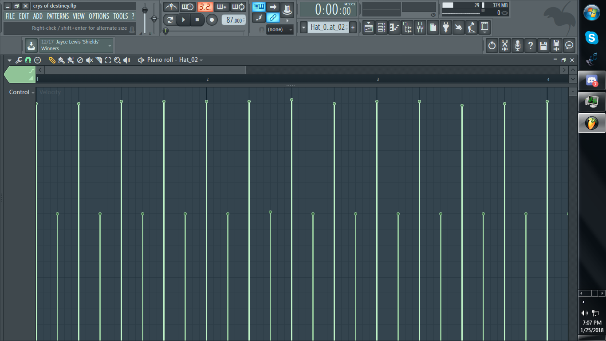
Task: Open the pattern selector arrow
Action: (x=303, y=28)
